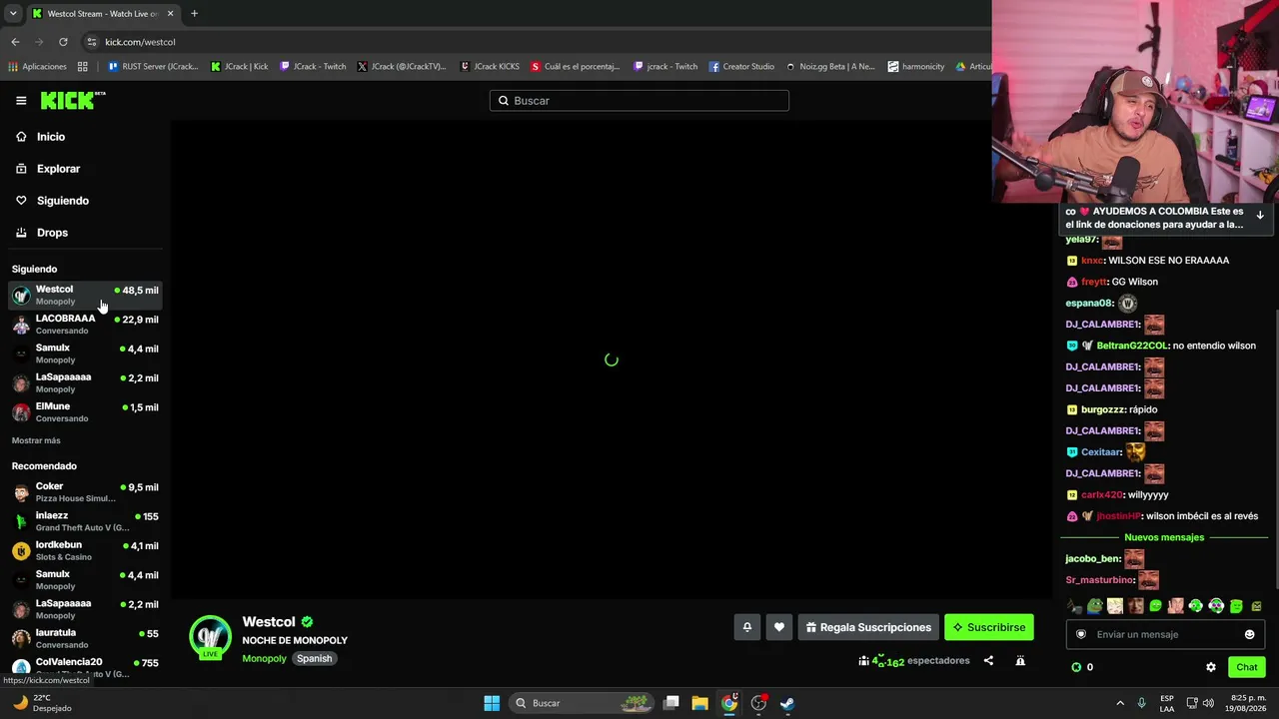Open the recommended lauratula channel
The width and height of the screenshot is (1279, 719).
[x=85, y=638]
